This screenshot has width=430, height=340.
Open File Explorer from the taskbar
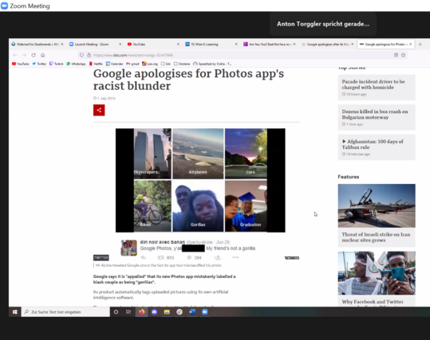pyautogui.click(x=167, y=312)
